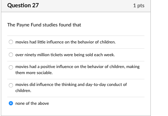Click the 'Question 27' heading
The image size is (168, 116).
23,5
